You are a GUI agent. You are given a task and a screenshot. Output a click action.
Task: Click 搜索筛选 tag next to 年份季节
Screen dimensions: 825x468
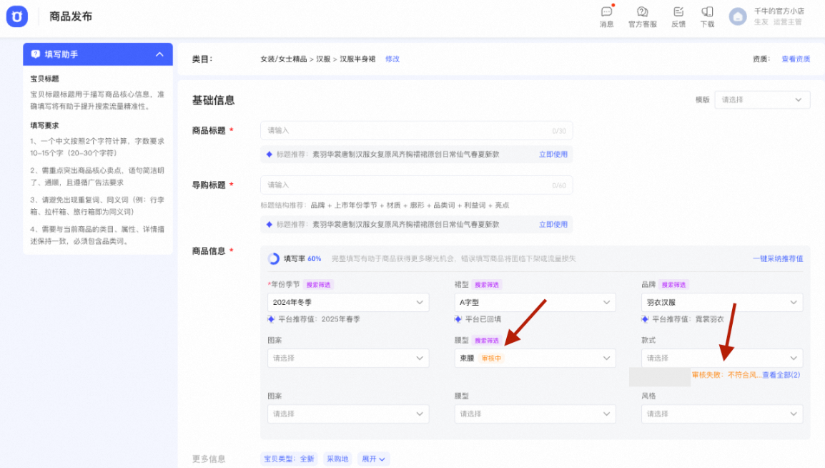(318, 284)
